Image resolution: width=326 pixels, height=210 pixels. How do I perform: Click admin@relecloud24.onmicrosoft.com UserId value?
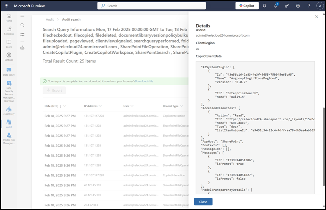click(222, 35)
